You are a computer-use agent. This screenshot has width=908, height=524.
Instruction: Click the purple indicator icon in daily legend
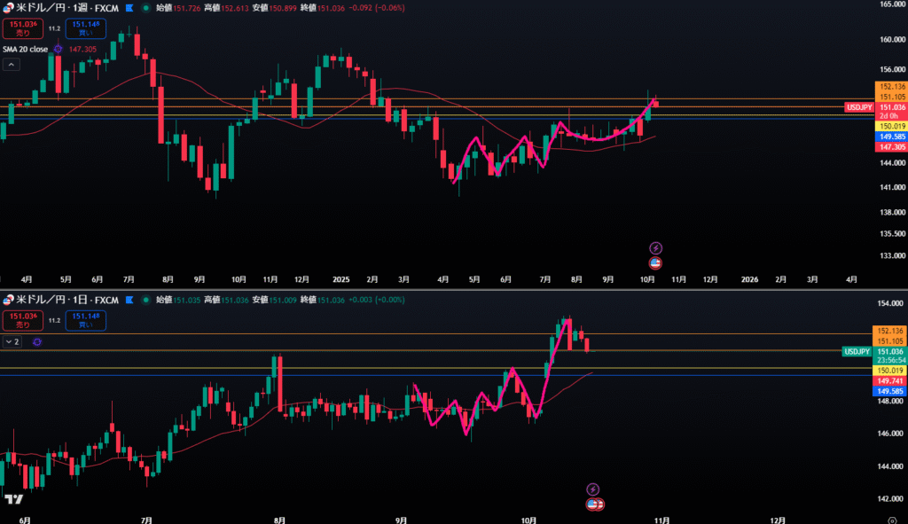point(37,341)
